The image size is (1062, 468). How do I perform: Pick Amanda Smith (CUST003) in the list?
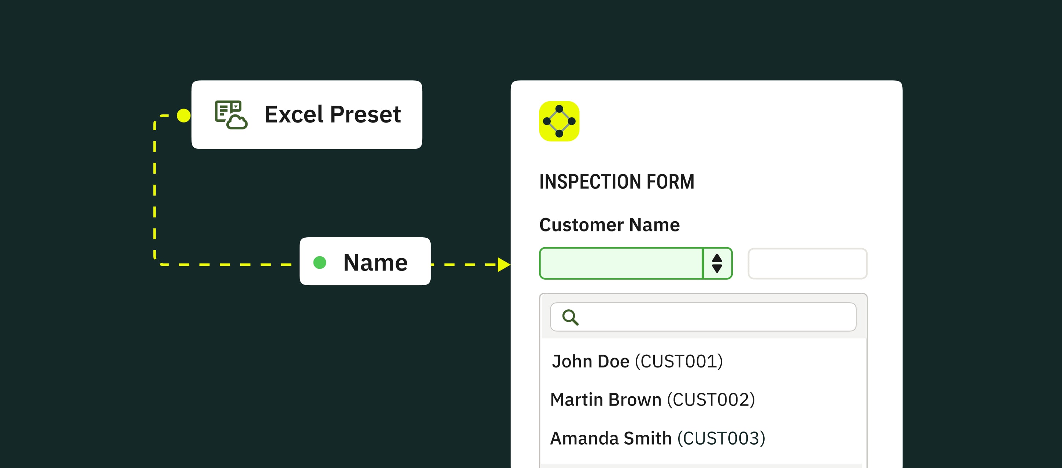click(657, 438)
